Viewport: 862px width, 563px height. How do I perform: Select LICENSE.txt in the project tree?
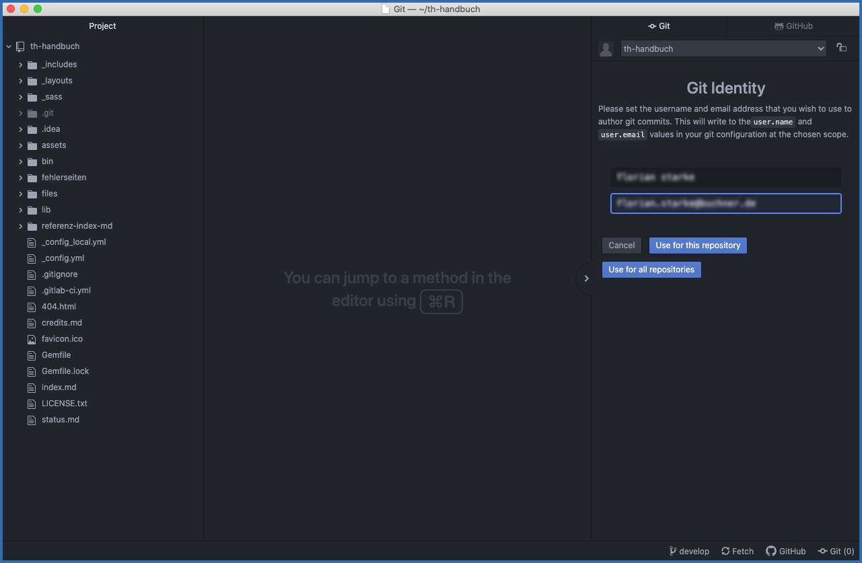(64, 403)
